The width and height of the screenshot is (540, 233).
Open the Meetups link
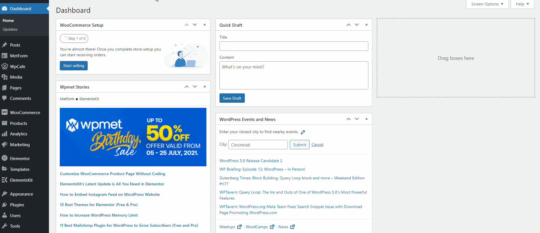pyautogui.click(x=227, y=227)
